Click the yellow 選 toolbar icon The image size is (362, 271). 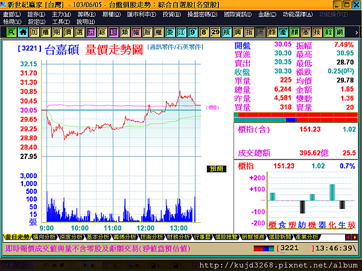[x=80, y=32]
